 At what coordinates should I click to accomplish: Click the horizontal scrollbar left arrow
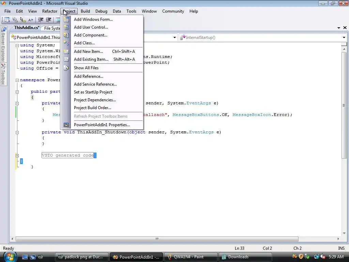point(12,239)
